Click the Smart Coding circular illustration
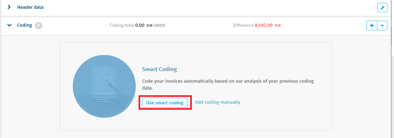The image size is (394, 138). [104, 86]
